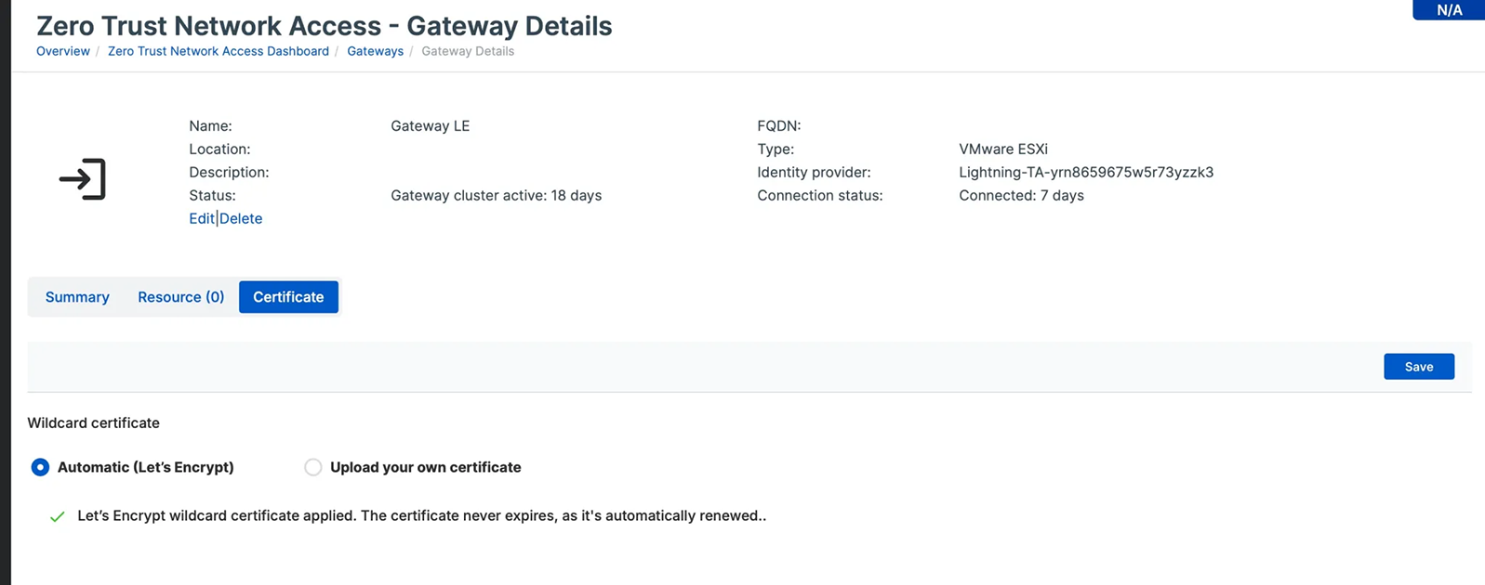1485x585 pixels.
Task: Click the Delete gateway link
Action: click(241, 218)
